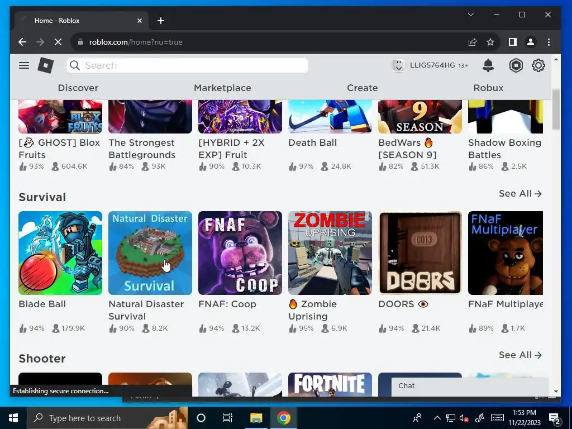Click the 604.6K player count
Image resolution: width=572 pixels, height=429 pixels.
point(74,166)
